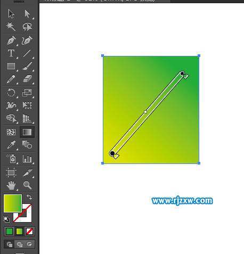Select the Gradient tool
The height and width of the screenshot is (254, 244).
coord(27,132)
